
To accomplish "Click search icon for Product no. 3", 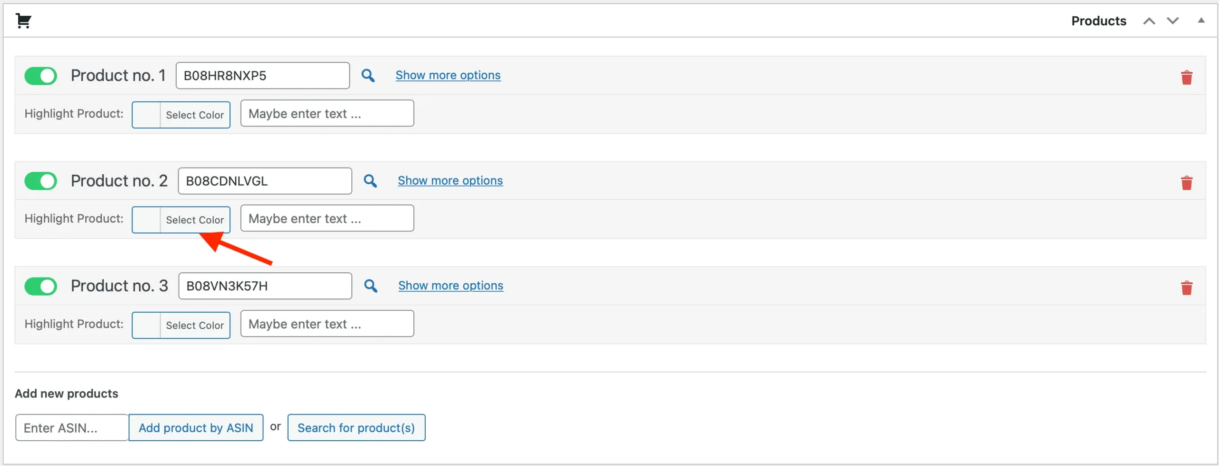I will tap(370, 286).
